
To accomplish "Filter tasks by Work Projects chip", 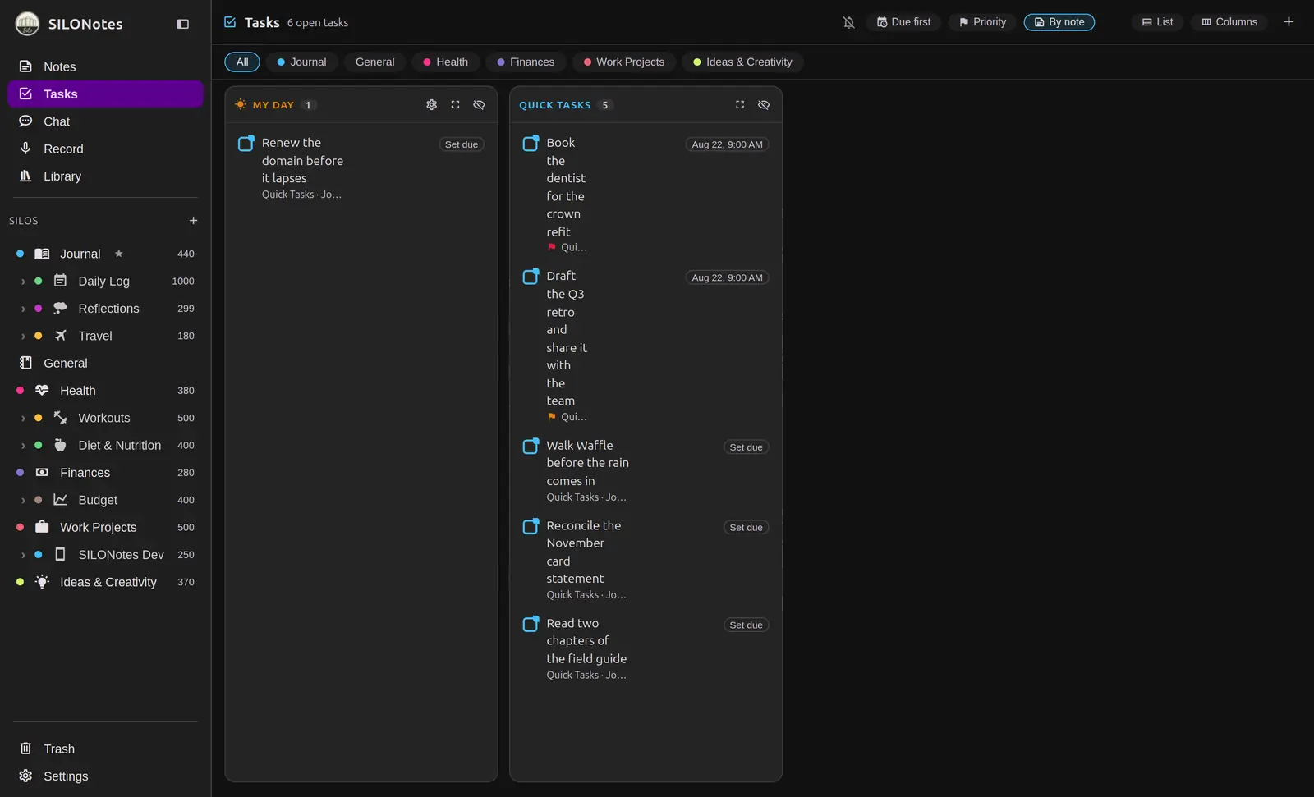I will (624, 62).
